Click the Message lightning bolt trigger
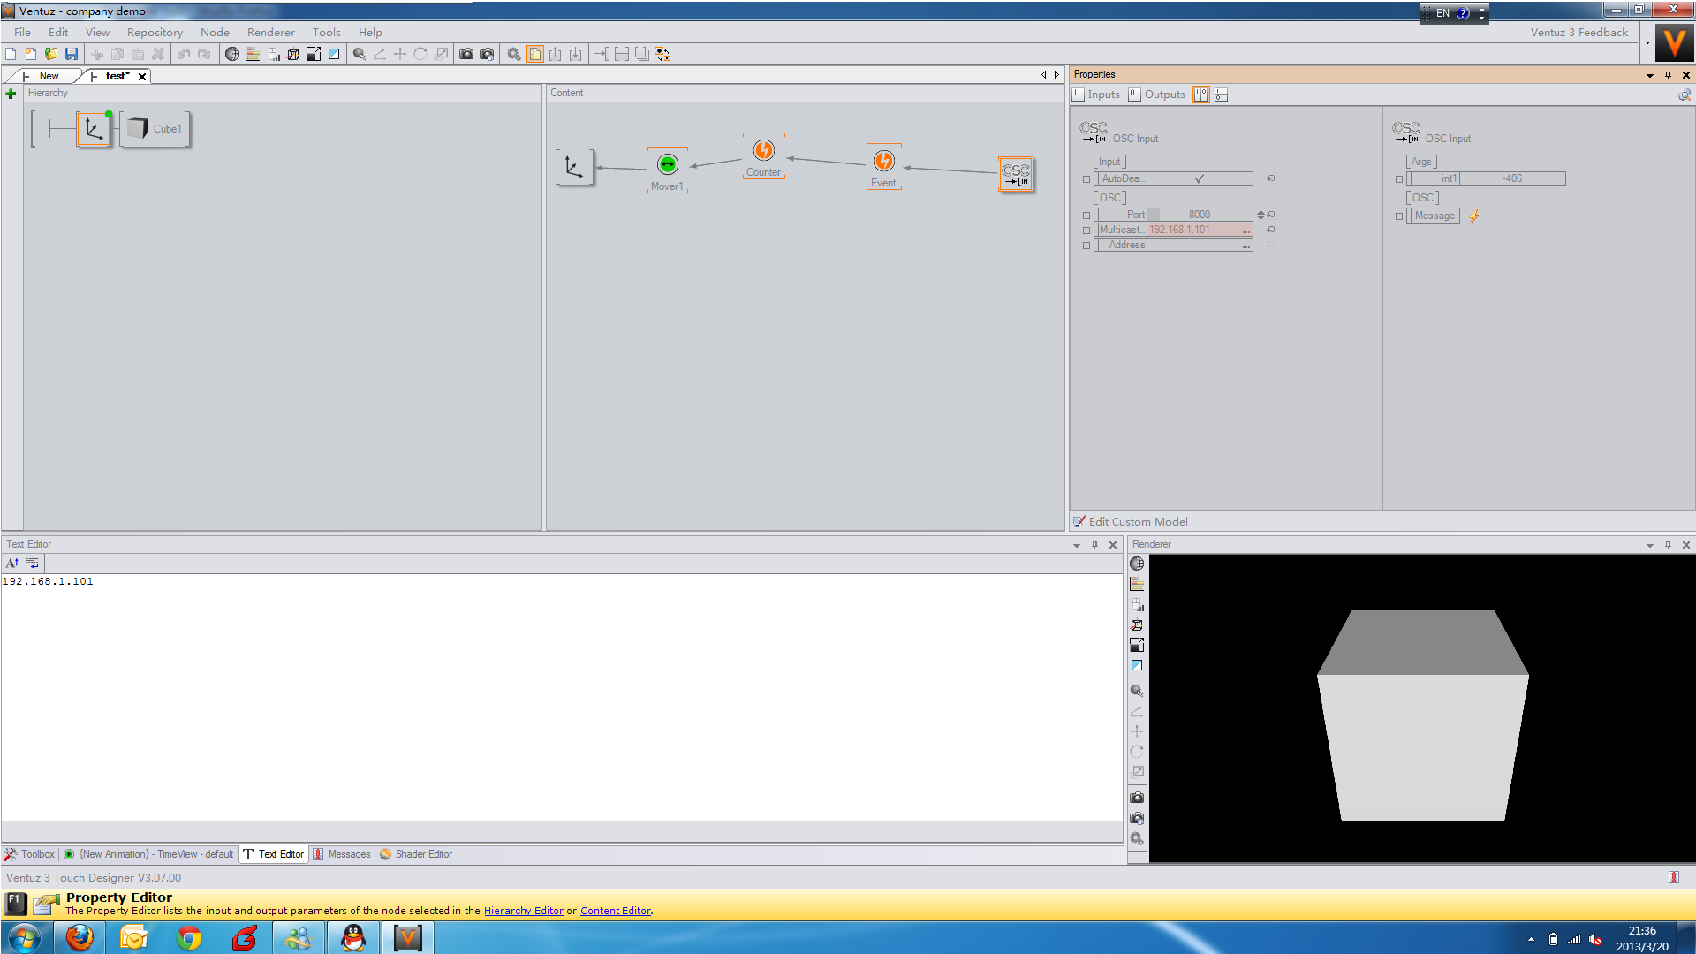This screenshot has height=954, width=1696. pos(1473,216)
